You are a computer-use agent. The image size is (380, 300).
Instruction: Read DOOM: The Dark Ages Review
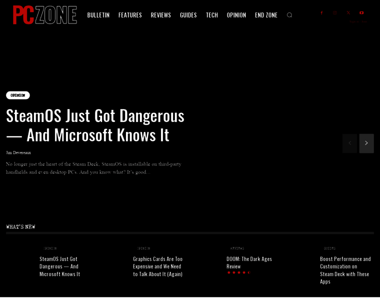[x=249, y=262]
